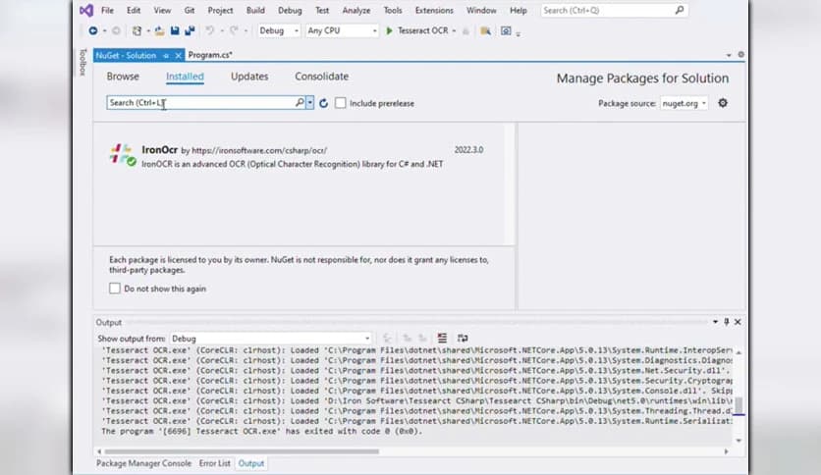Click the Undo arrow icon

[209, 30]
